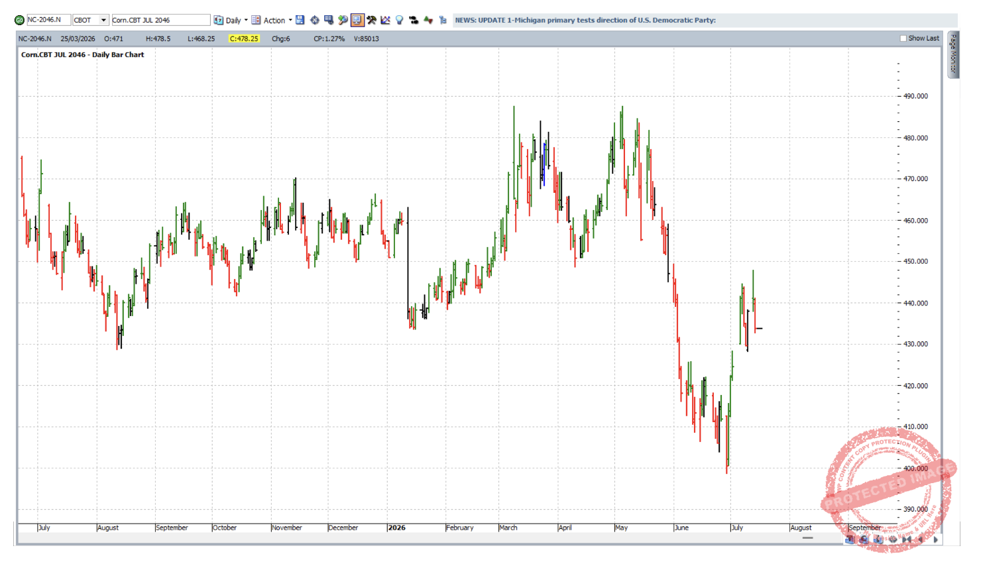981x566 pixels.
Task: Click the 490.000 price axis label
Action: point(915,96)
